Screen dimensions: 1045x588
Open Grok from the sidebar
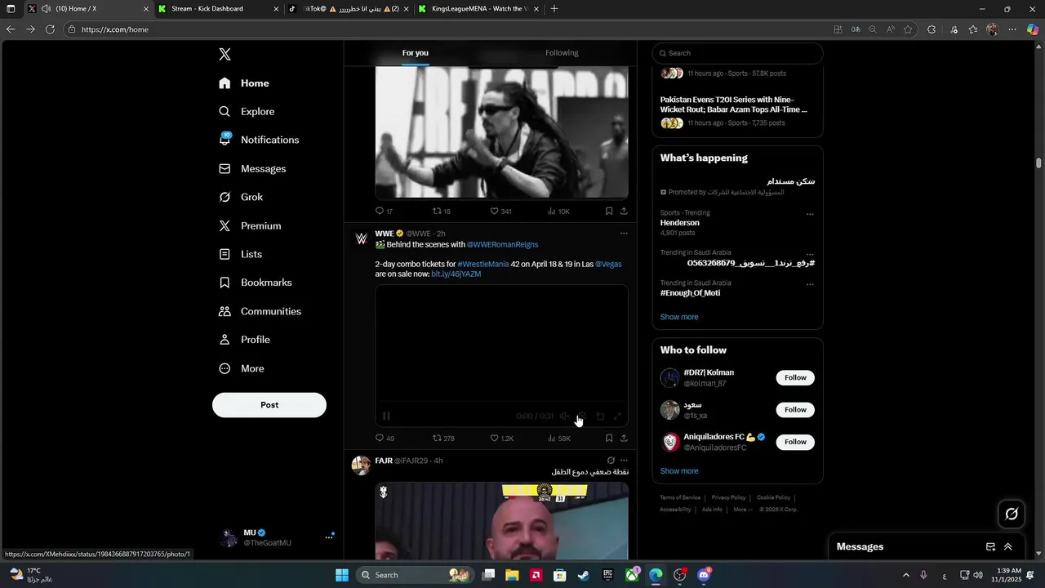pyautogui.click(x=241, y=197)
